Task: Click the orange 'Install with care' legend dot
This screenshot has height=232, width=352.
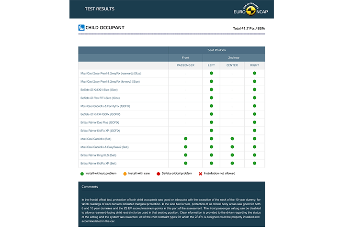Action: pos(125,173)
